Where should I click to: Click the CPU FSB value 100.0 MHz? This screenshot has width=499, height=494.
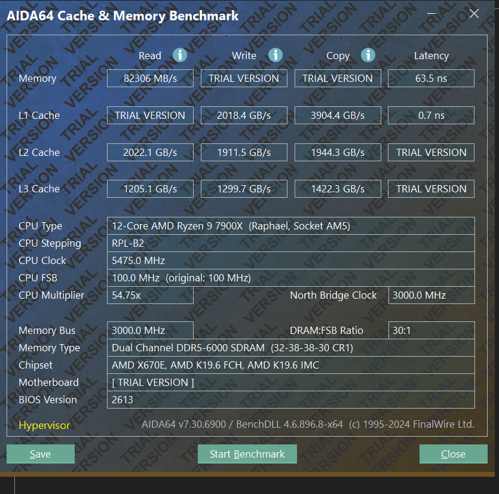[291, 278]
